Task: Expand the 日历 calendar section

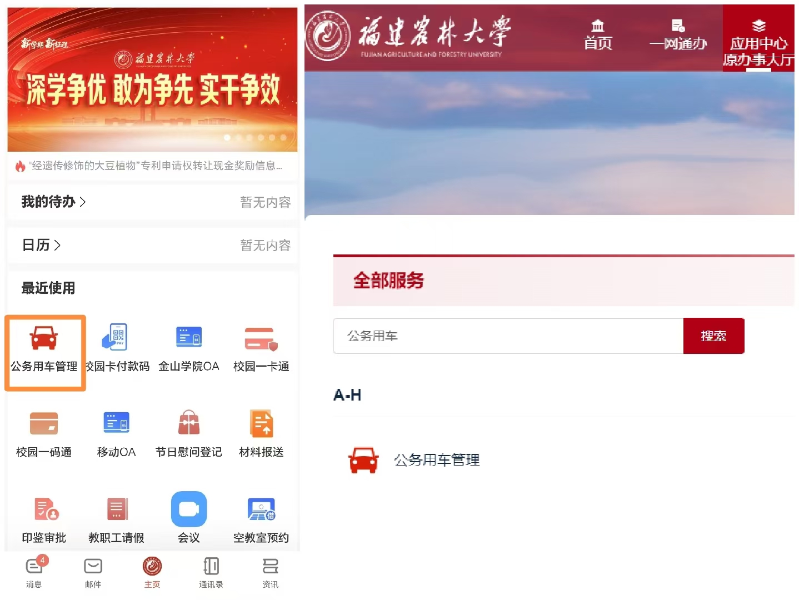Action: click(41, 245)
